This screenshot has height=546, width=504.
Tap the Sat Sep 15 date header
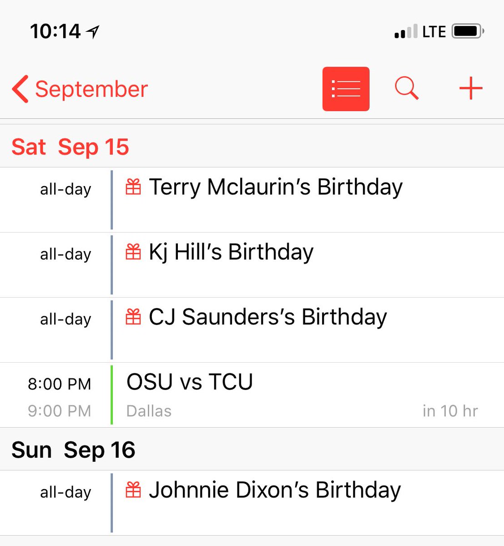coord(70,147)
